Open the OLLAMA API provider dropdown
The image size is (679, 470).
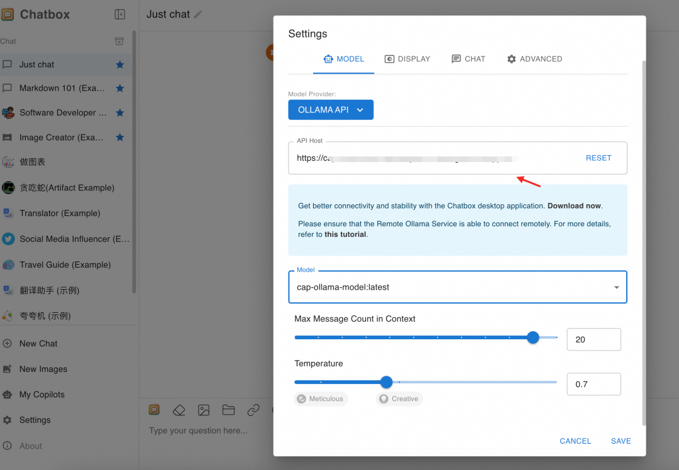coord(331,110)
